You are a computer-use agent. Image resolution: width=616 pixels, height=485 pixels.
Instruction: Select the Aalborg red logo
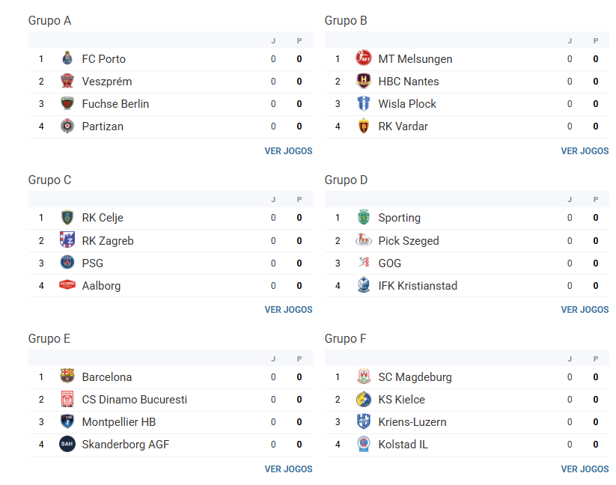point(67,285)
